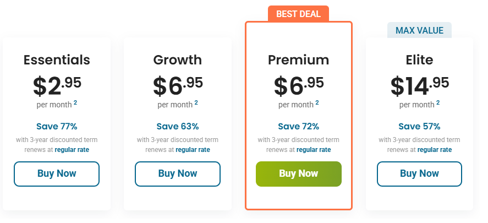Viewport: 488px width, 223px height.
Task: Click Buy Now for the Elite plan
Action: click(x=419, y=174)
